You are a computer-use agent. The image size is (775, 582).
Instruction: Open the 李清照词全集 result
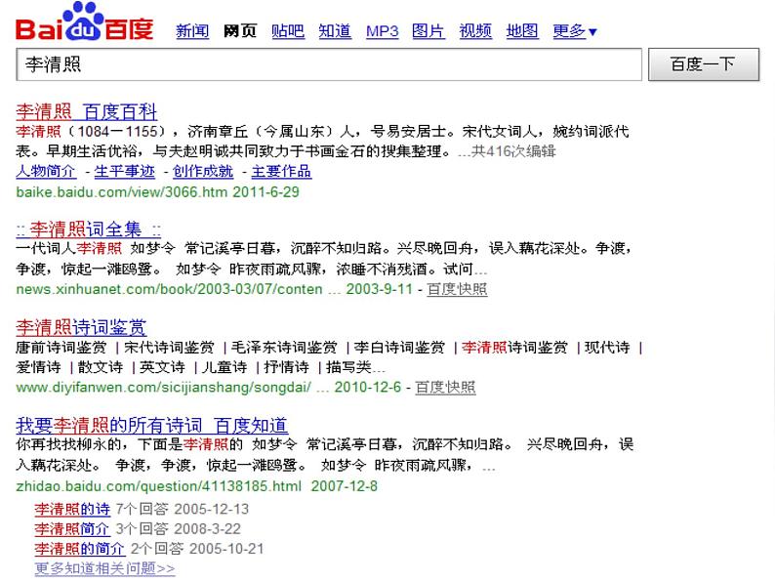tap(89, 229)
